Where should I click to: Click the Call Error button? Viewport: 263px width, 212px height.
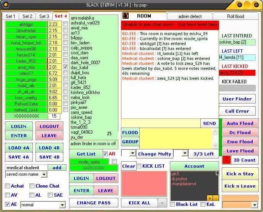(237, 111)
